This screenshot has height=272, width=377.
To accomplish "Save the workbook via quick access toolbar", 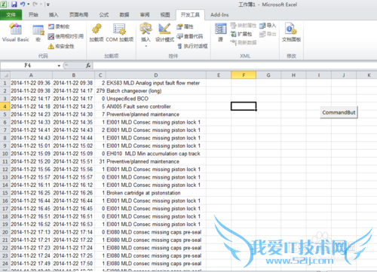I will point(14,5).
